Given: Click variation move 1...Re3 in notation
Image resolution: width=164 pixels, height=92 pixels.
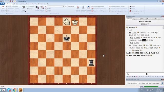Looking at the screenshot, I should coord(134,32).
